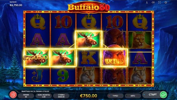Screen dimensions: 177x100
Task: Select the highlighted WILD buffalo symbol
Action: click(114, 58)
